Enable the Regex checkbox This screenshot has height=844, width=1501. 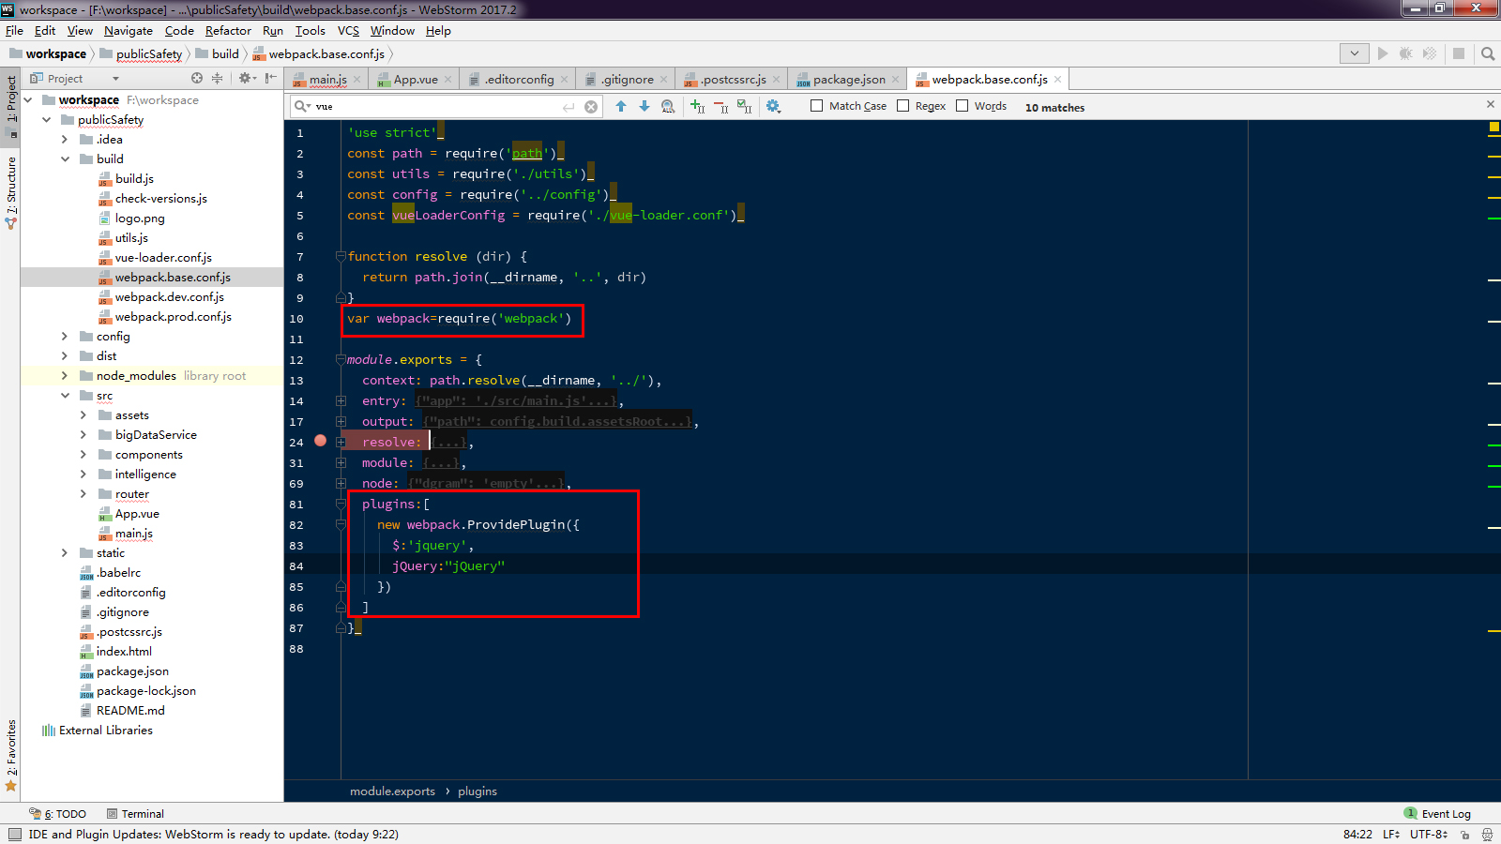click(903, 106)
